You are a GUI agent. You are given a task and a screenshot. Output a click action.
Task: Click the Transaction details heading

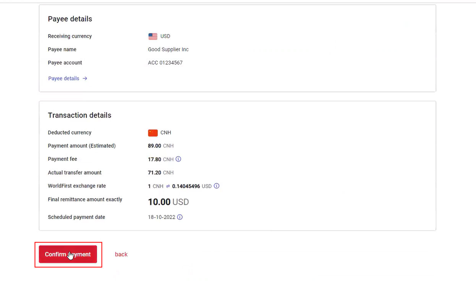click(79, 115)
